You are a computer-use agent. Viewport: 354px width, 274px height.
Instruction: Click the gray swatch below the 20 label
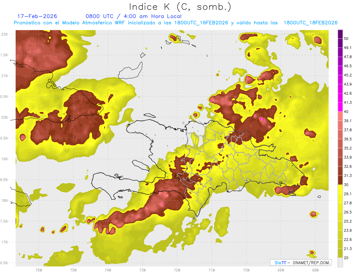340,262
